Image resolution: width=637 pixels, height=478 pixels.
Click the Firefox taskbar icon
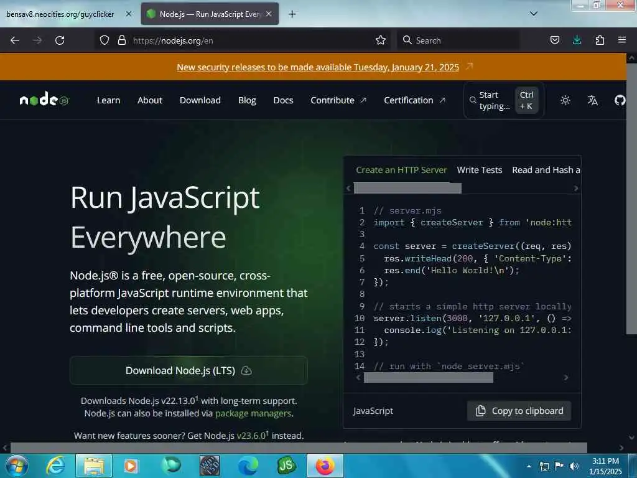pos(325,466)
